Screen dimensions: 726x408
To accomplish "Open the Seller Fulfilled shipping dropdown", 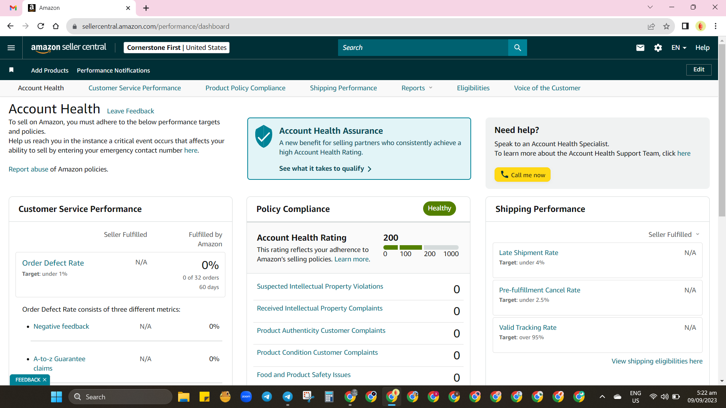I will (x=674, y=235).
